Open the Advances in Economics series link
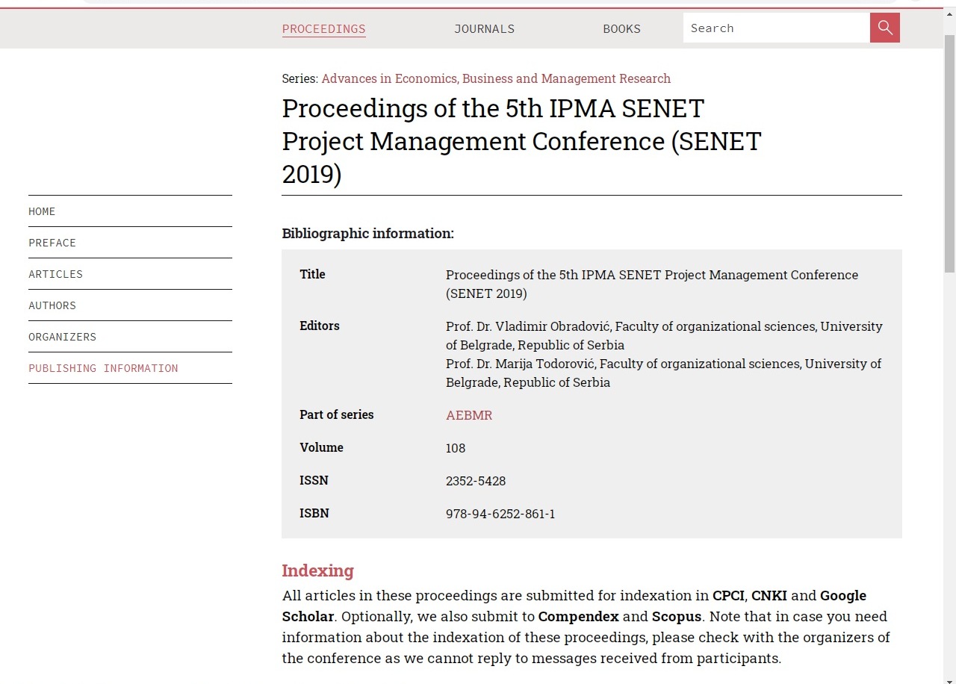Screen dimensions: 956x684 [496, 78]
